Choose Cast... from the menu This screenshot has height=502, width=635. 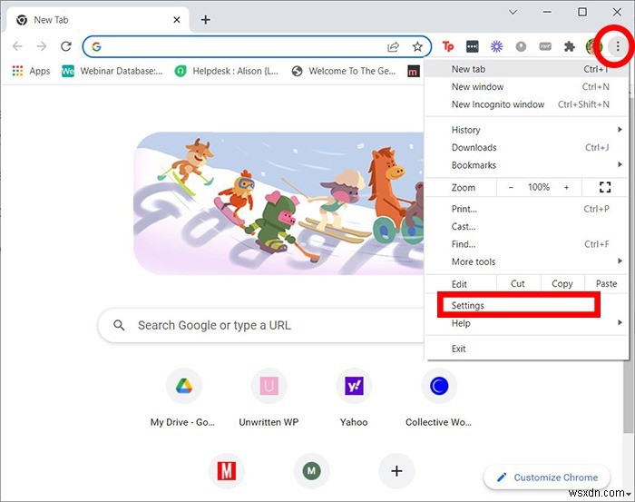[x=526, y=226]
